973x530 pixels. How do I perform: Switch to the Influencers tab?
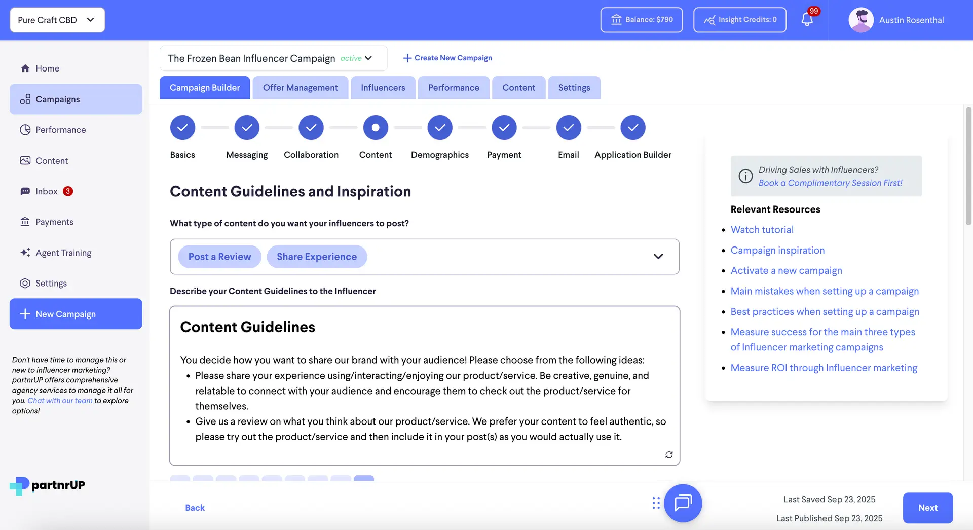tap(383, 87)
